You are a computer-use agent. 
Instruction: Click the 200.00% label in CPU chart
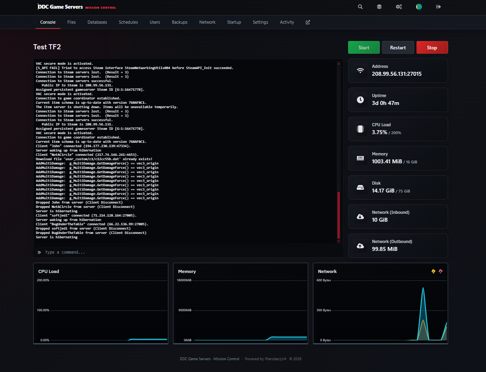click(43, 280)
